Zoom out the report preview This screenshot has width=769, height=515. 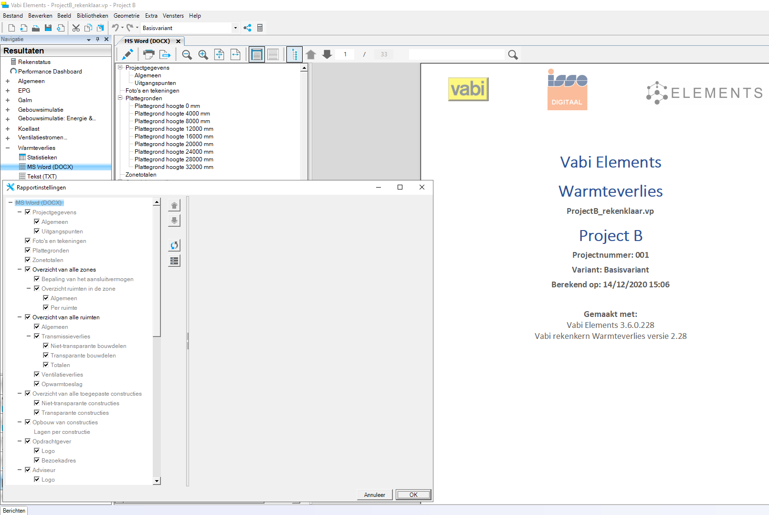[x=187, y=55]
